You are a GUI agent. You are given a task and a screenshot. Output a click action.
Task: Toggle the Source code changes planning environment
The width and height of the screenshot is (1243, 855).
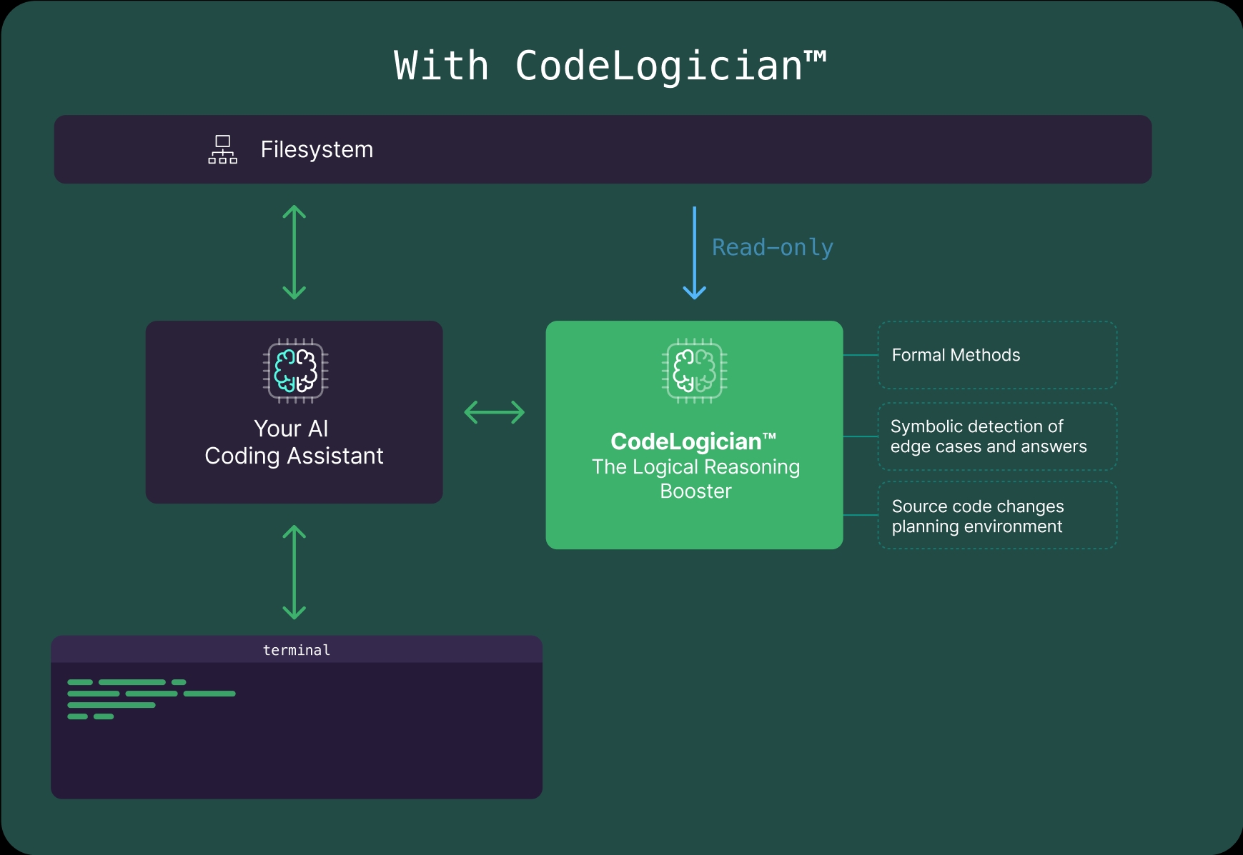[996, 516]
